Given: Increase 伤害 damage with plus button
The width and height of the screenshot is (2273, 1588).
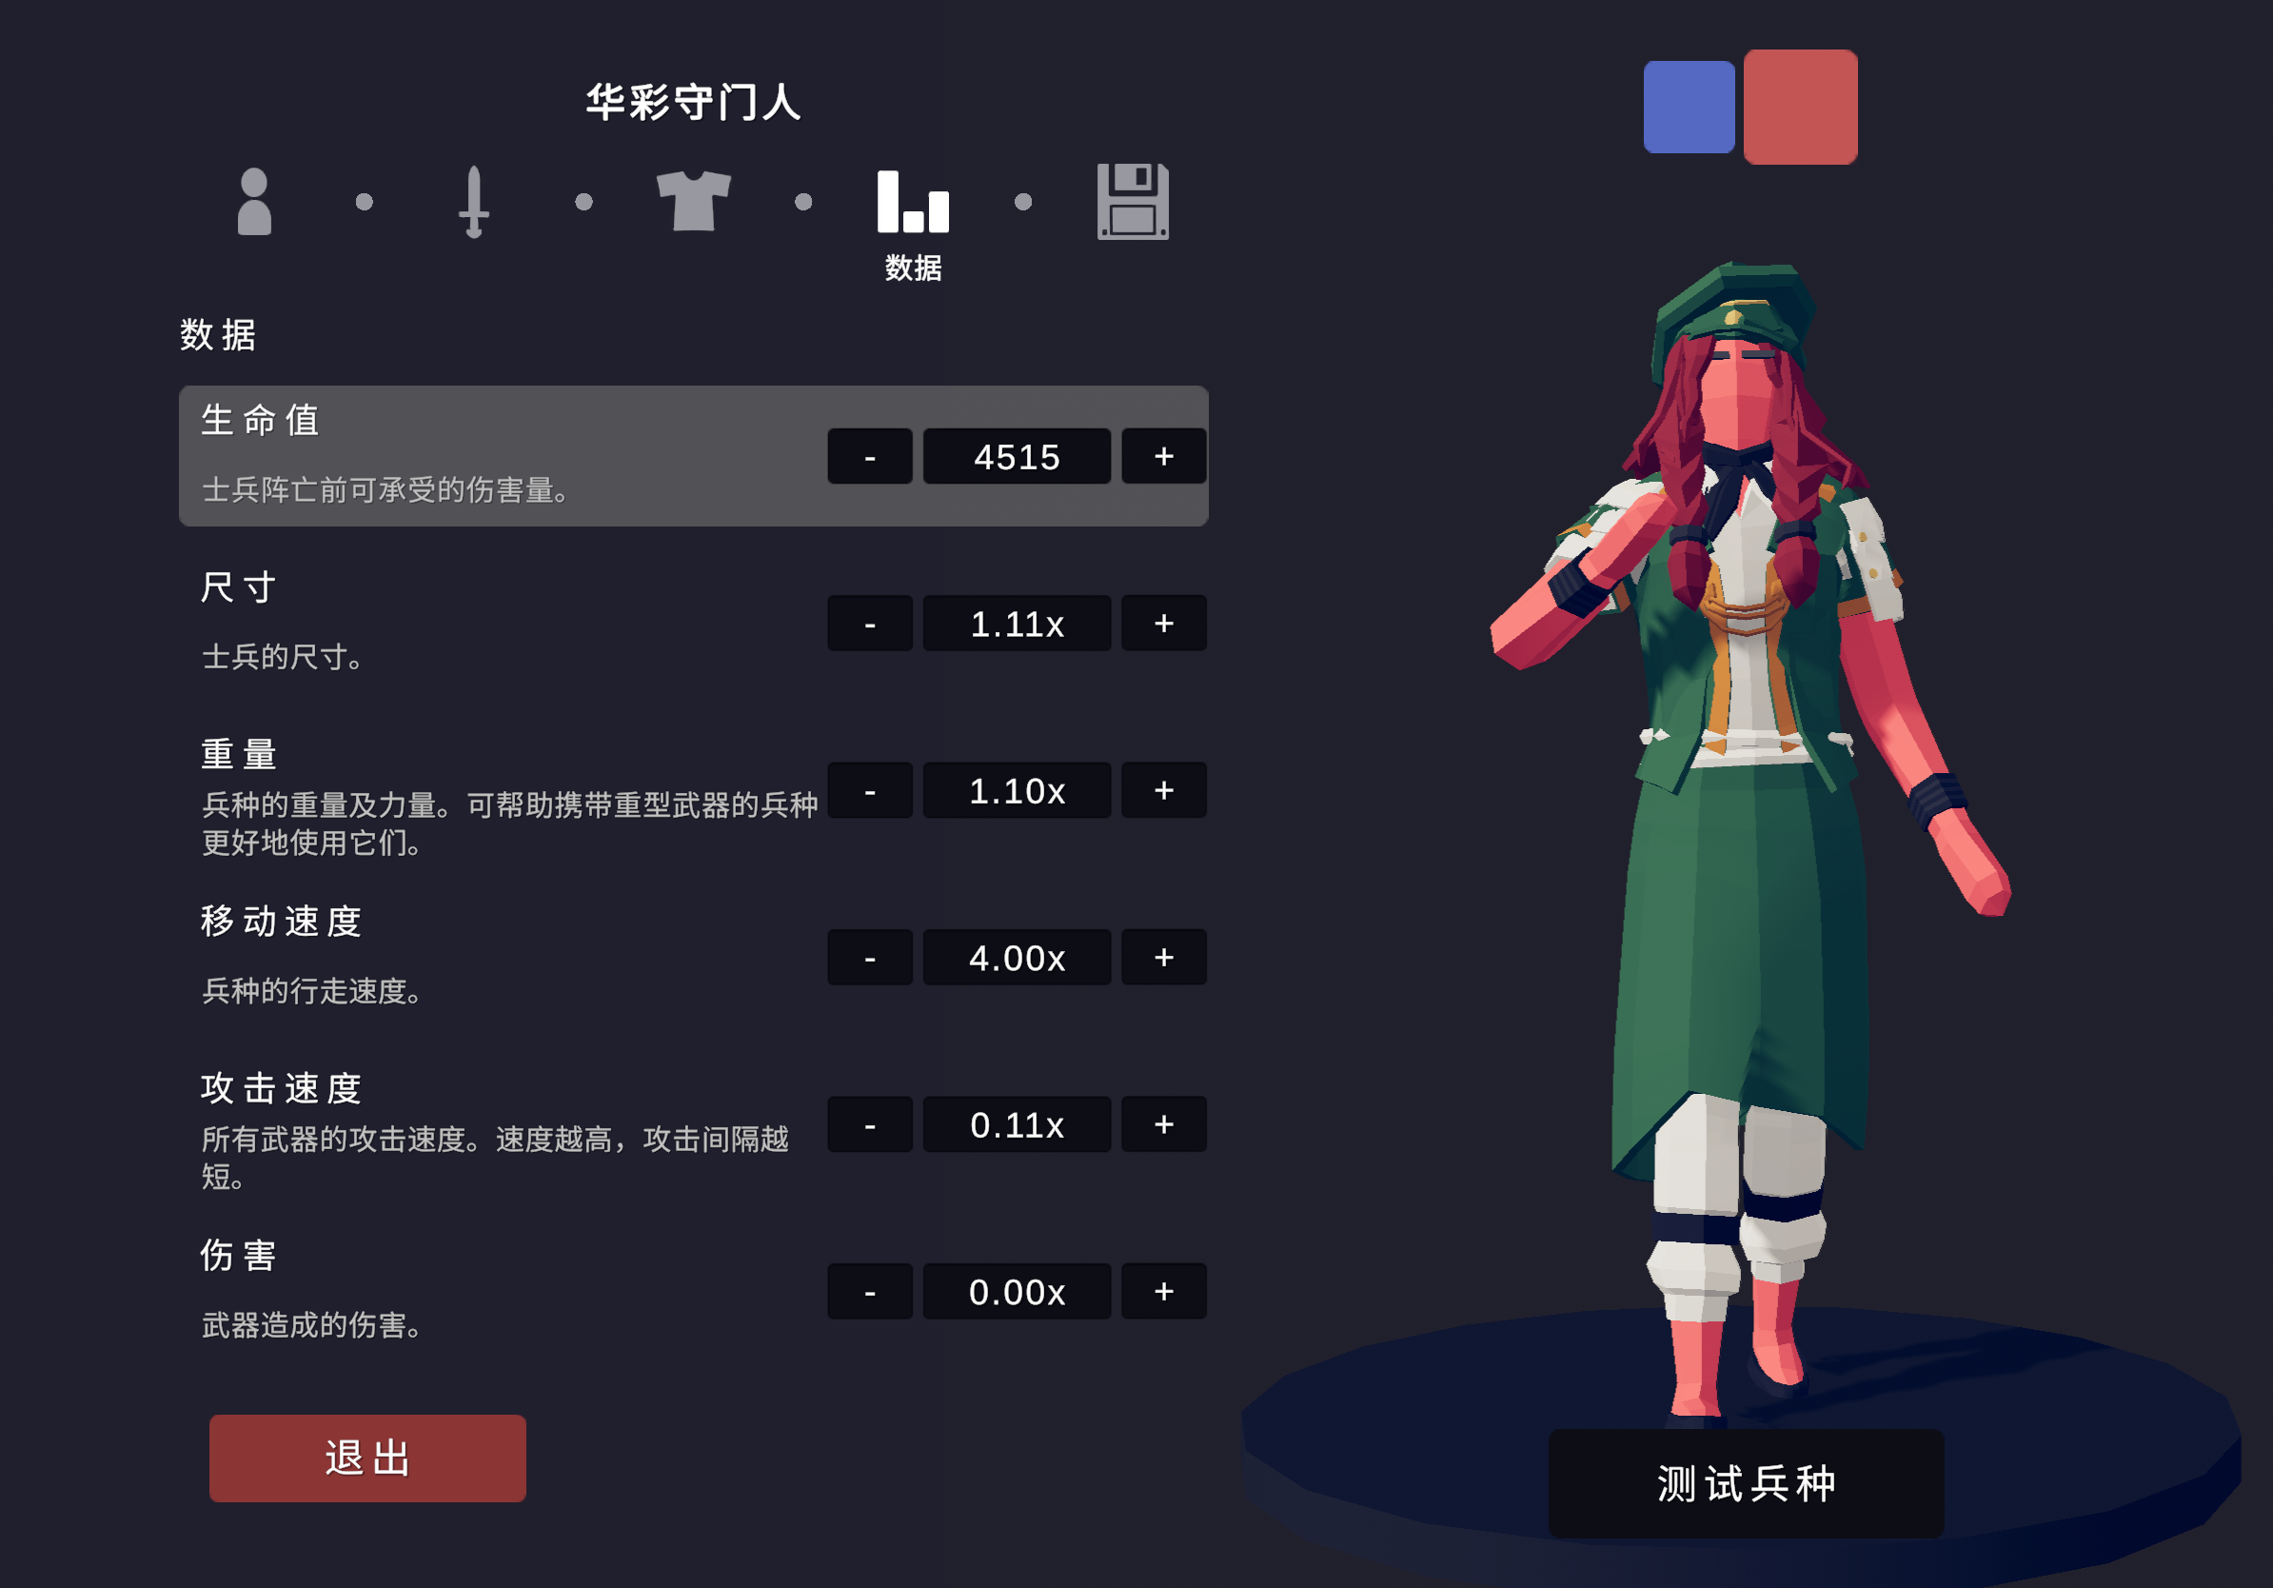Looking at the screenshot, I should pyautogui.click(x=1164, y=1292).
